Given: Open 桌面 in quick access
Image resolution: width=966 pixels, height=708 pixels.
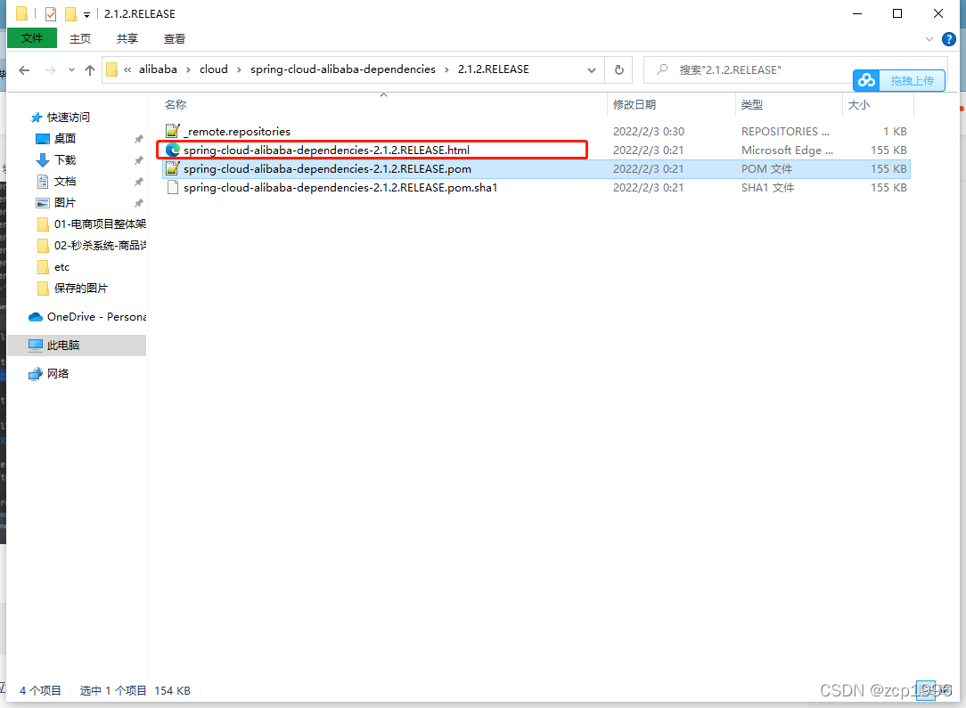Looking at the screenshot, I should (65, 139).
